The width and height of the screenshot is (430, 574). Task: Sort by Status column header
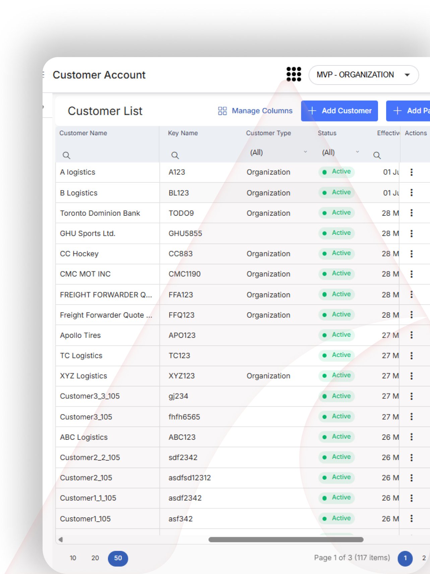tap(327, 133)
